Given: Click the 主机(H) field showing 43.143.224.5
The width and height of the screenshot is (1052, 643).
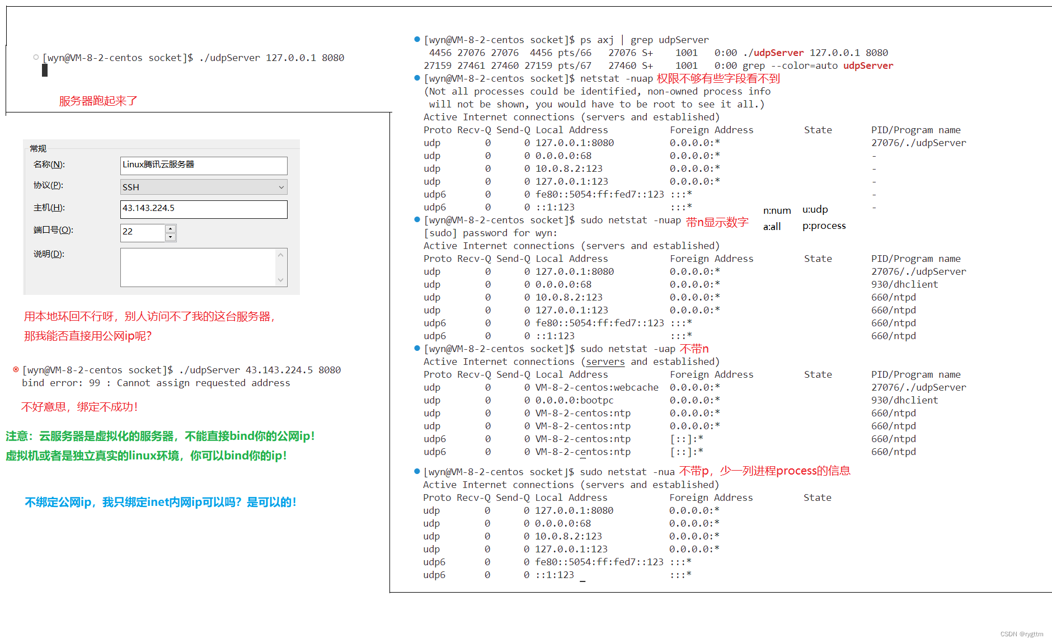Looking at the screenshot, I should point(204,209).
